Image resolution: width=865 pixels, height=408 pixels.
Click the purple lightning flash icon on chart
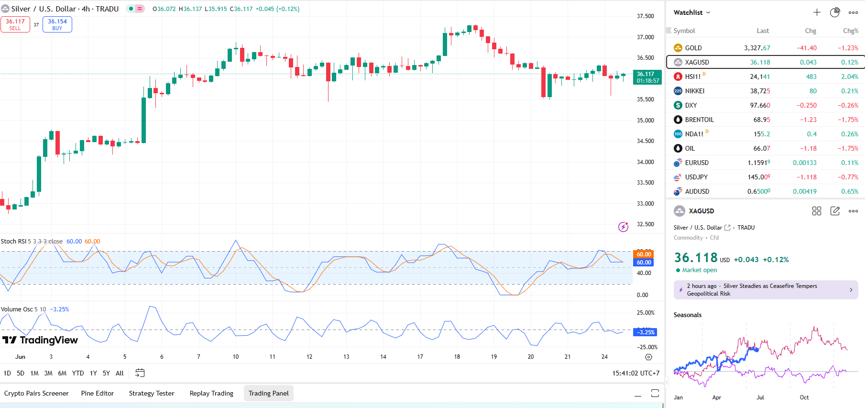tap(623, 227)
